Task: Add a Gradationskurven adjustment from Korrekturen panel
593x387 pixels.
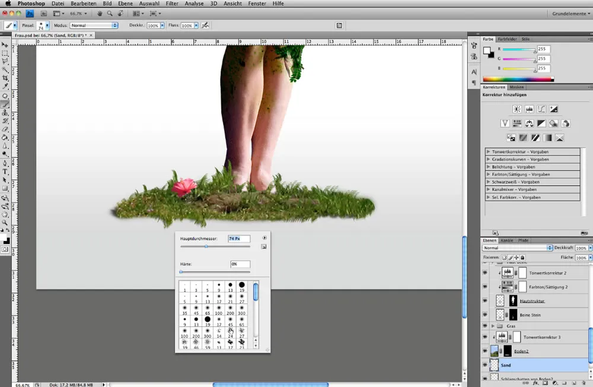Action: pos(541,109)
